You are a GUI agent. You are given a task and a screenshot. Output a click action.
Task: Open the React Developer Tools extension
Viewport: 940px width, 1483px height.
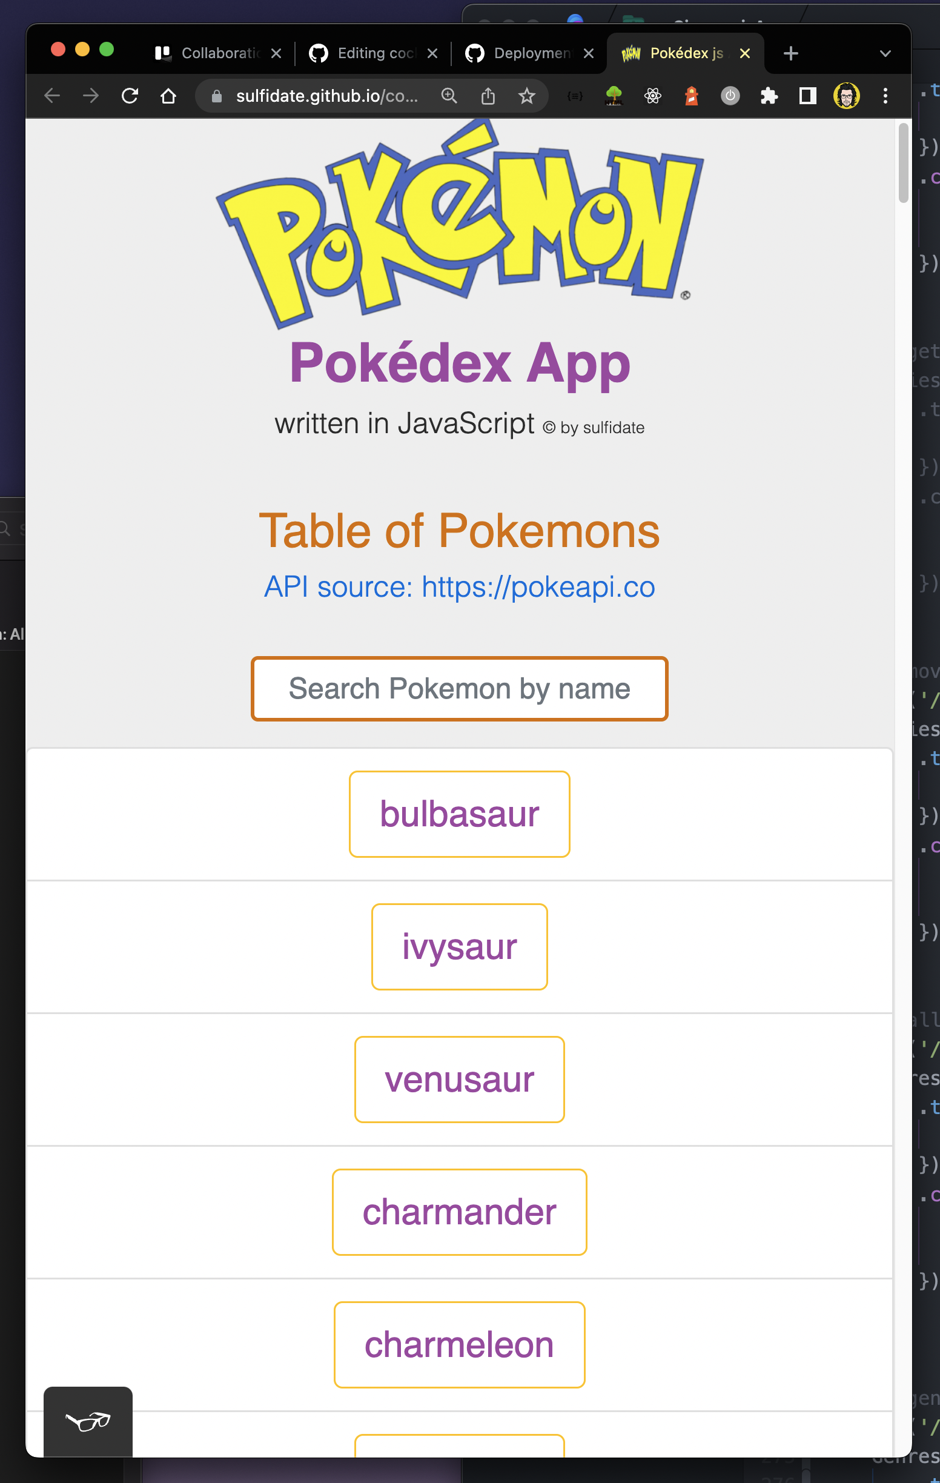653,96
